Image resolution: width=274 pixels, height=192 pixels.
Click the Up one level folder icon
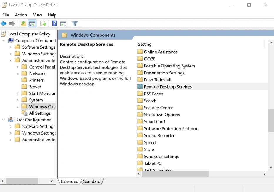[23, 23]
